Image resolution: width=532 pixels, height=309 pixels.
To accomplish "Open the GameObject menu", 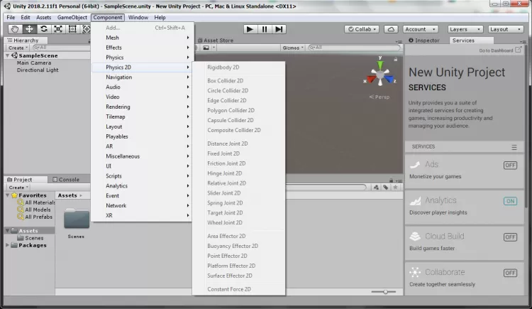I will [72, 17].
